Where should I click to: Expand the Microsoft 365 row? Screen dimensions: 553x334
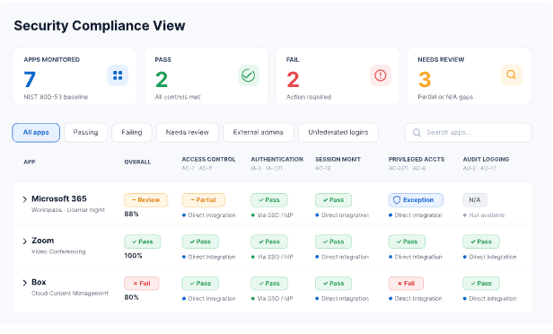(x=25, y=199)
